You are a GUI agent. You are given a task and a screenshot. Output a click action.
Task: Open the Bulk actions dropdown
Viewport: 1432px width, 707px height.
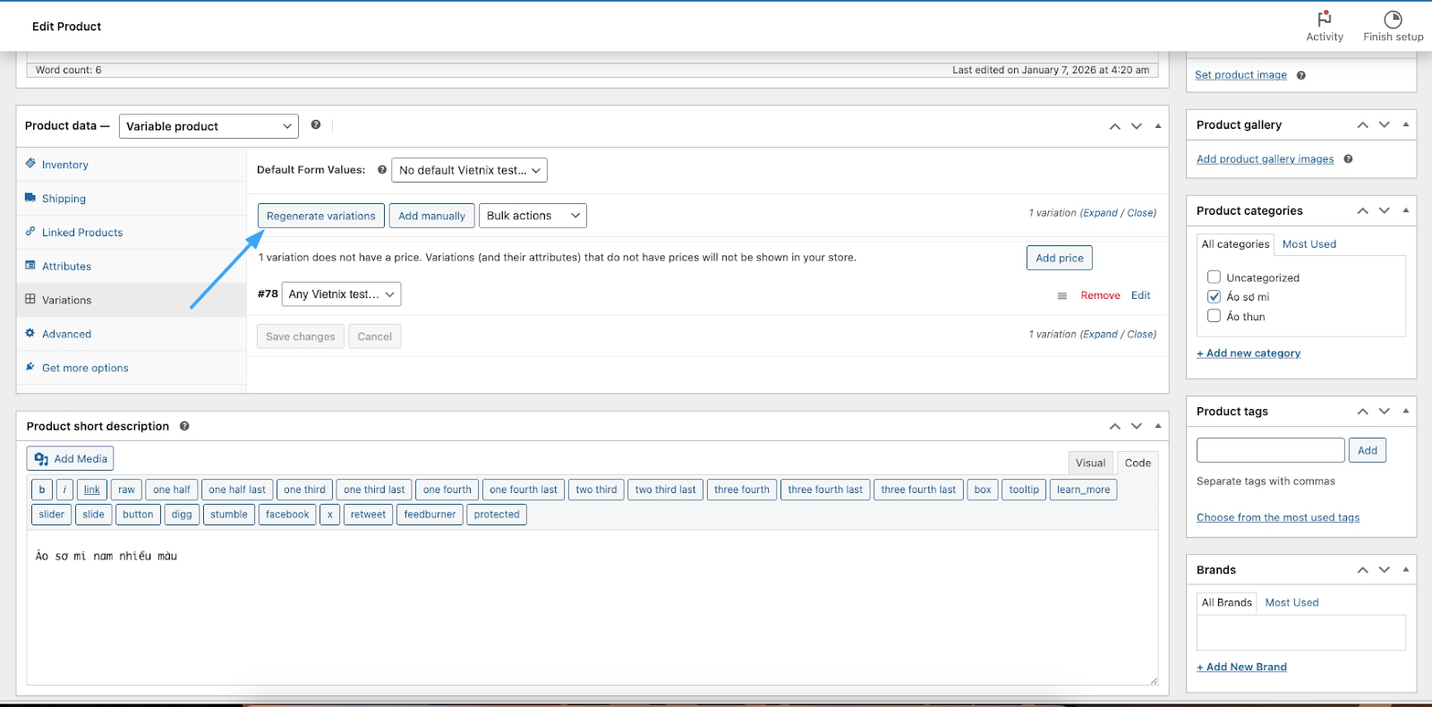pos(533,216)
